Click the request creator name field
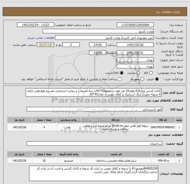This screenshot has height=184, width=190. tap(104, 38)
